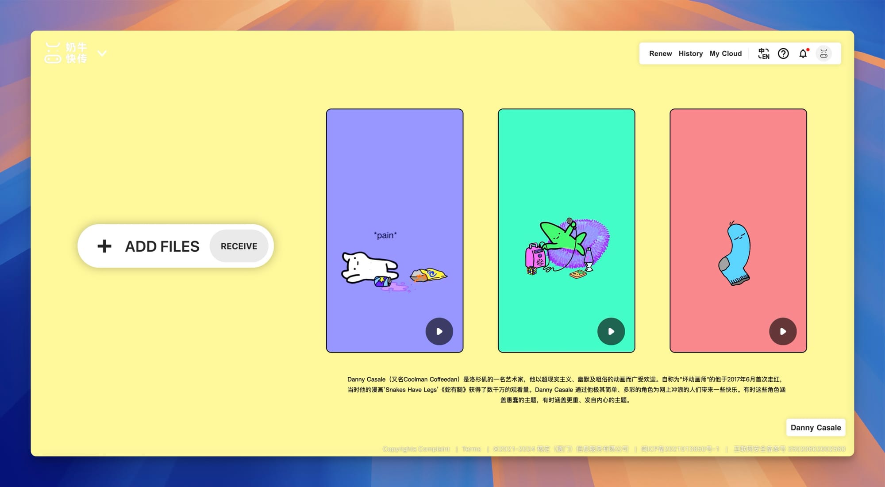Go to My Cloud
The width and height of the screenshot is (885, 487).
pos(725,54)
